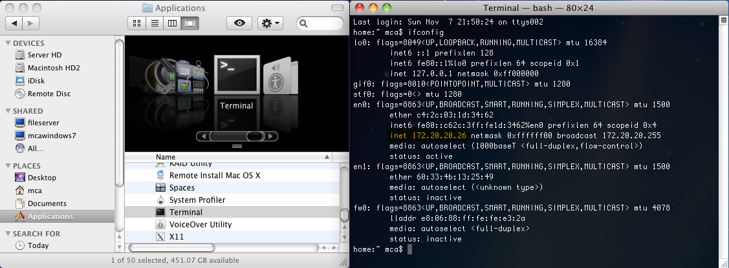
Task: Click Cover Flow right scroll arrow
Action: [x=272, y=136]
